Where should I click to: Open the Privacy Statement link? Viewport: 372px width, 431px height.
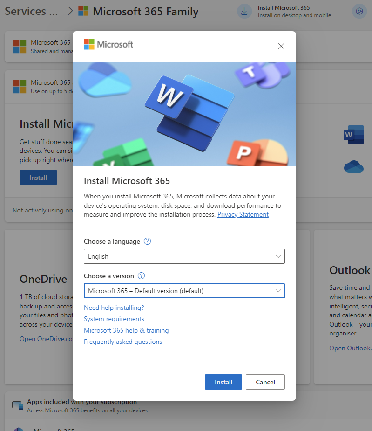click(243, 214)
